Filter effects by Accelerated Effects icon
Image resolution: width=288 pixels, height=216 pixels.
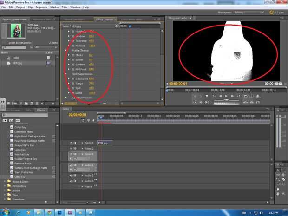5,120
